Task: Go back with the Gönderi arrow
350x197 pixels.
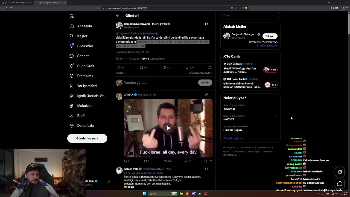Action: pyautogui.click(x=118, y=16)
